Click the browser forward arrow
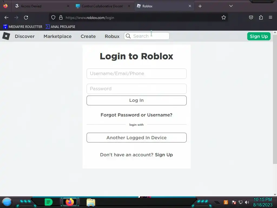This screenshot has width=277, height=208. coord(16,18)
